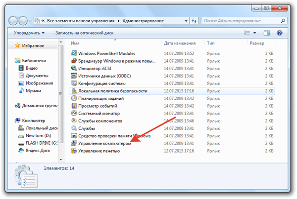Click the Яндекс.Диск icon in sidebar
This screenshot has height=199, width=297.
21,151
